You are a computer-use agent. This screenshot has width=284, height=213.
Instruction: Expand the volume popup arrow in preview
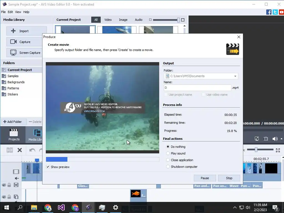point(282,139)
